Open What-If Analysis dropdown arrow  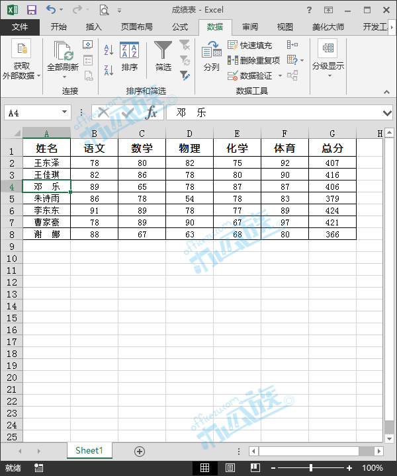point(302,60)
